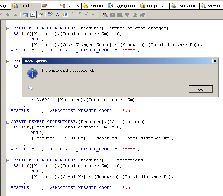
Task: Open the Partitions tab
Action: click(94, 6)
